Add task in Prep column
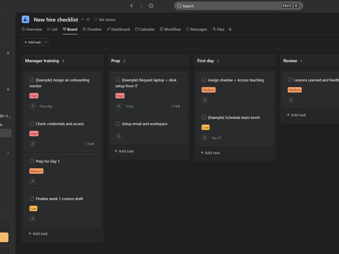The image size is (339, 254). pyautogui.click(x=124, y=151)
